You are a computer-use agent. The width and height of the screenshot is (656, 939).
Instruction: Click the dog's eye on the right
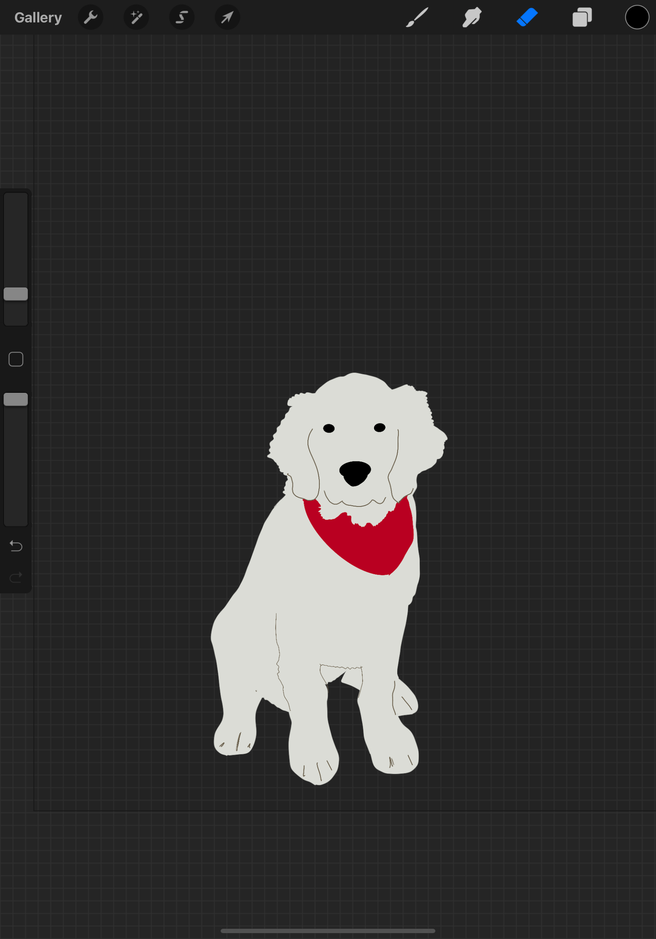pos(380,428)
